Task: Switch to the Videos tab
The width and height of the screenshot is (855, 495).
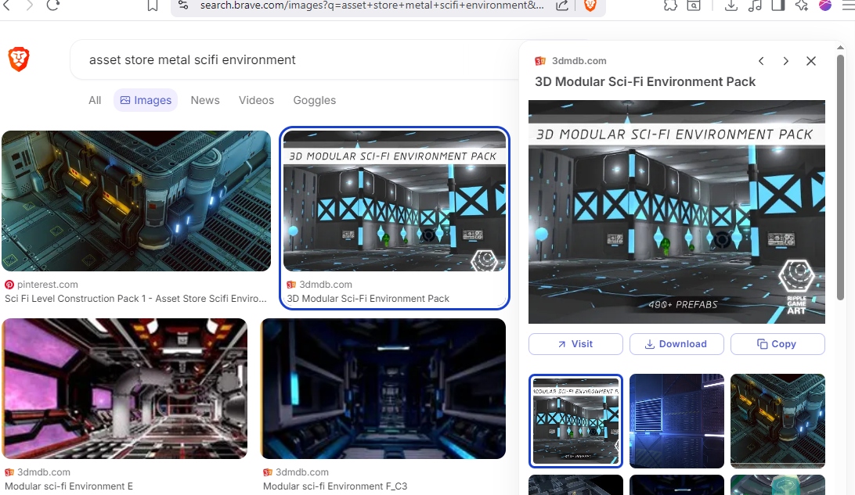Action: [256, 100]
